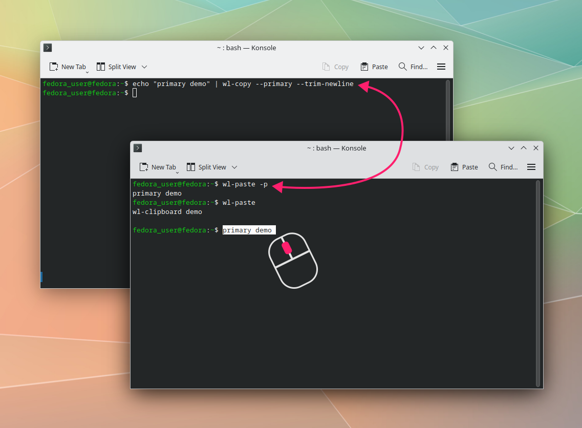The image size is (582, 428).
Task: Click scrollbar of the front Konsole terminal
Action: click(538, 284)
